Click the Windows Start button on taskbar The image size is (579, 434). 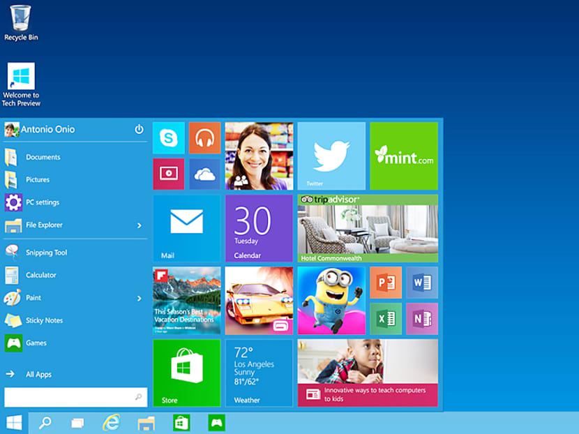(x=14, y=423)
